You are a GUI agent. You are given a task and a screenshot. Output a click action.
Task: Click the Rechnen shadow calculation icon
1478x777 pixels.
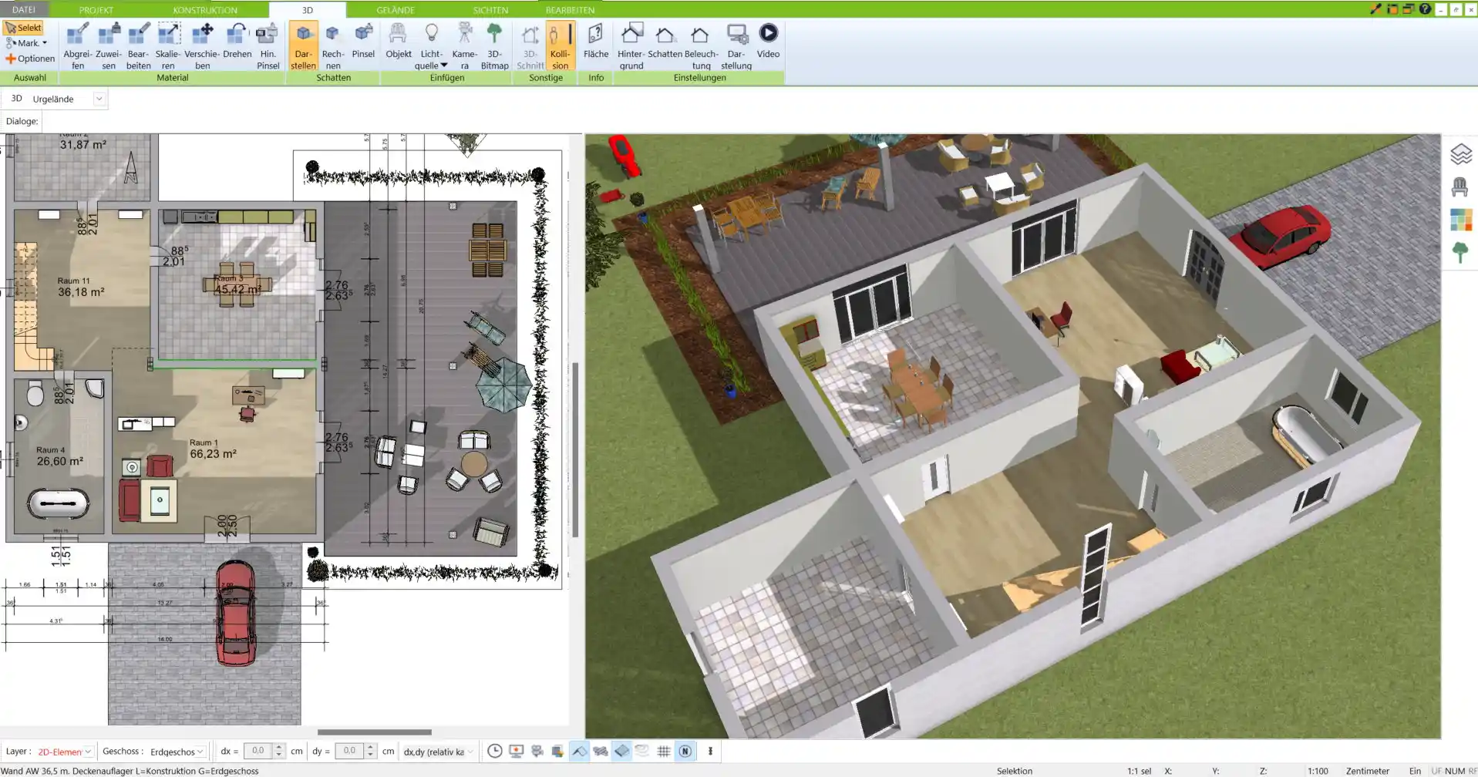tap(333, 45)
